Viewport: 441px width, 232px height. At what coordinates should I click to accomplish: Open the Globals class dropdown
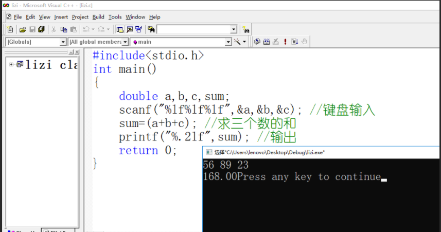63,42
